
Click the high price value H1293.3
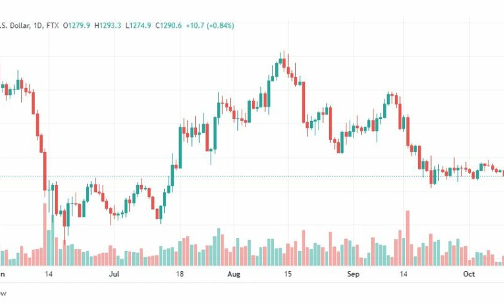pyautogui.click(x=108, y=25)
